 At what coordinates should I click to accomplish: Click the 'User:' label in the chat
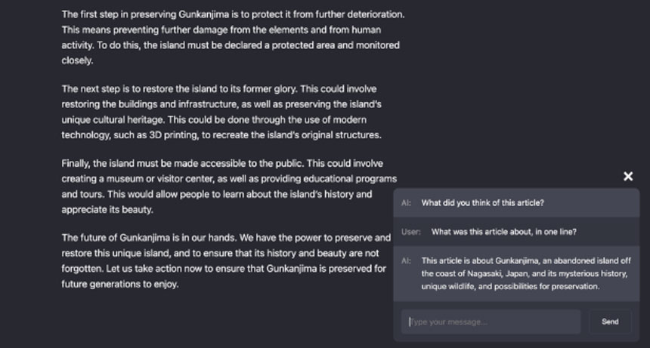(x=411, y=232)
